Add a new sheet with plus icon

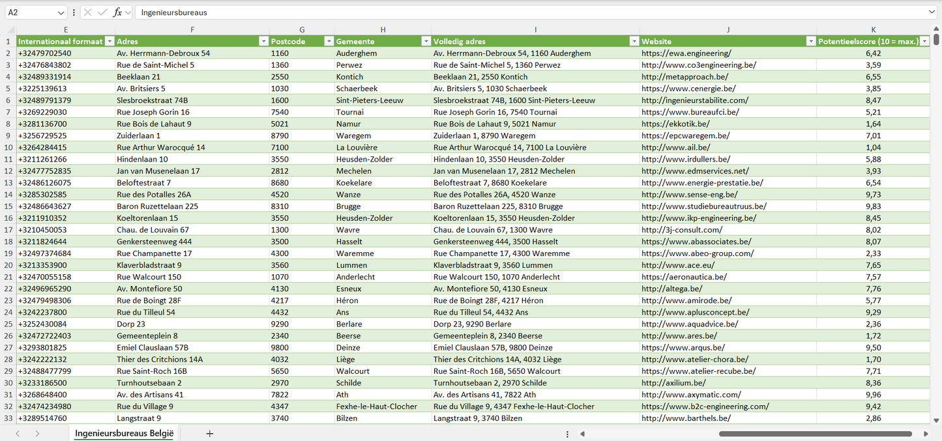pos(209,433)
